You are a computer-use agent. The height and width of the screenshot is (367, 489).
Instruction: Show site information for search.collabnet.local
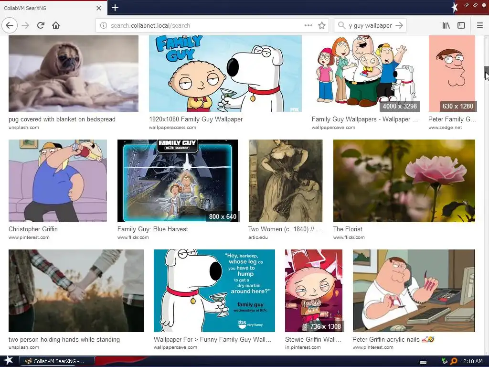[104, 26]
